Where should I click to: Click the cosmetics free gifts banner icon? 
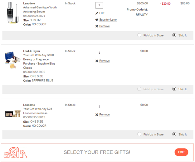coord(15,152)
